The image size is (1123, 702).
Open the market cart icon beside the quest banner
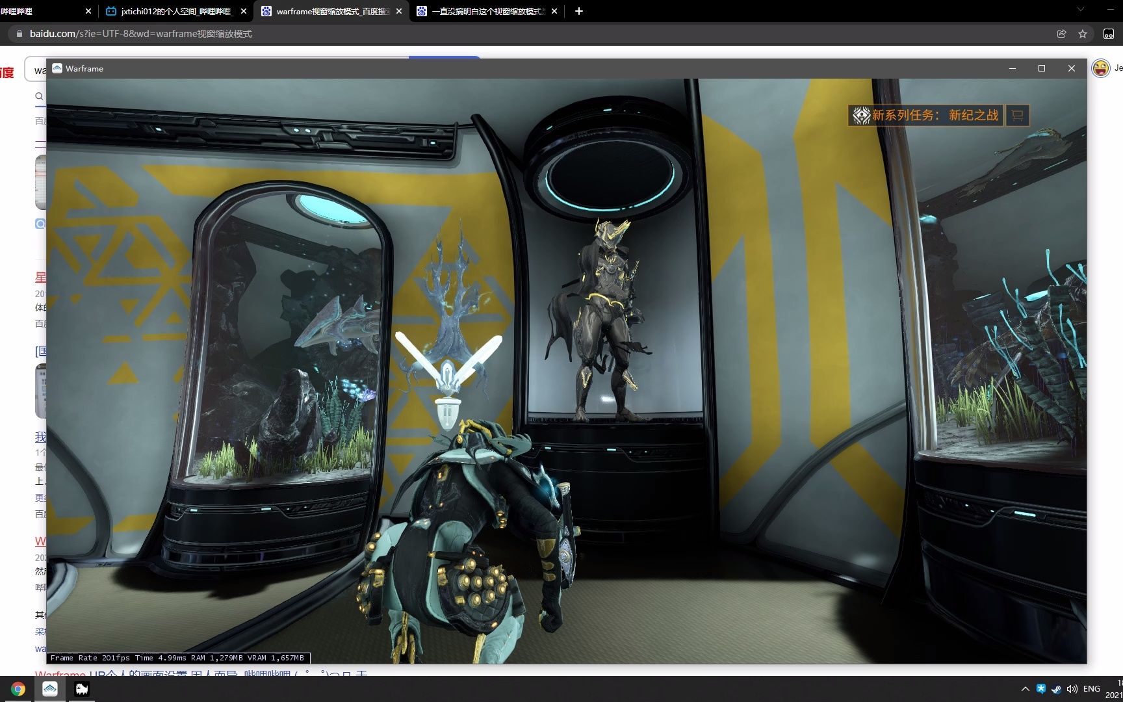(x=1018, y=116)
